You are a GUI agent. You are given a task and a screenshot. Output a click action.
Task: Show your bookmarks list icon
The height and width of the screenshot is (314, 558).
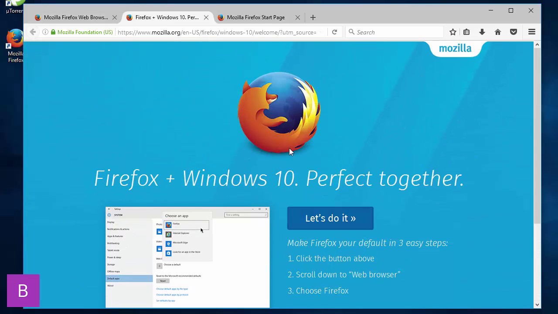point(466,32)
